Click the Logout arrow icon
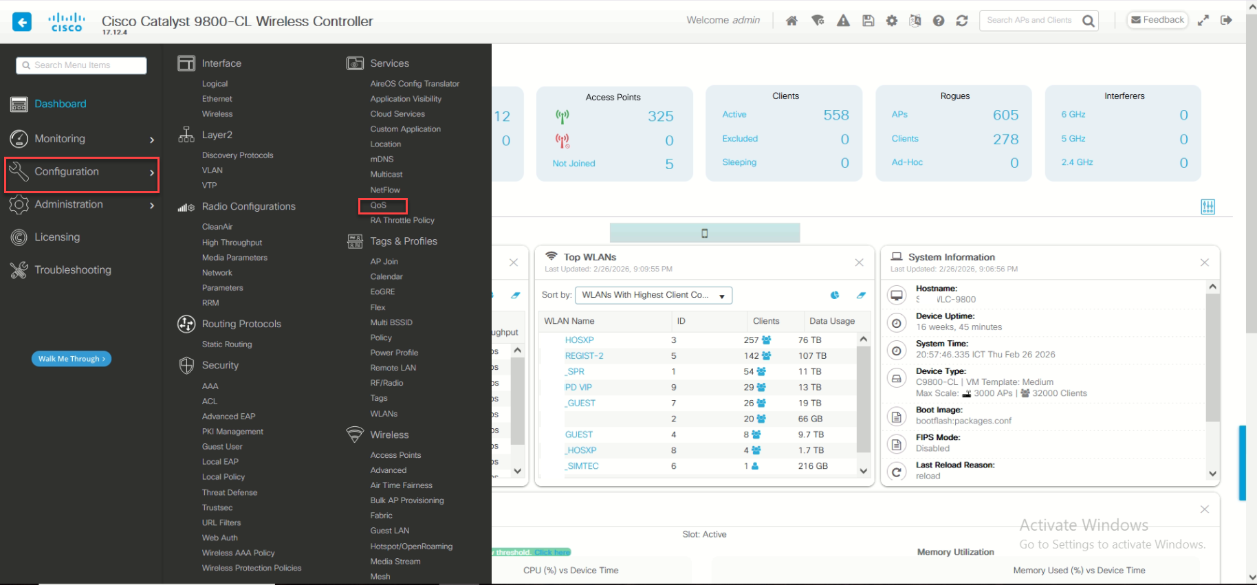This screenshot has width=1257, height=585. (1226, 20)
